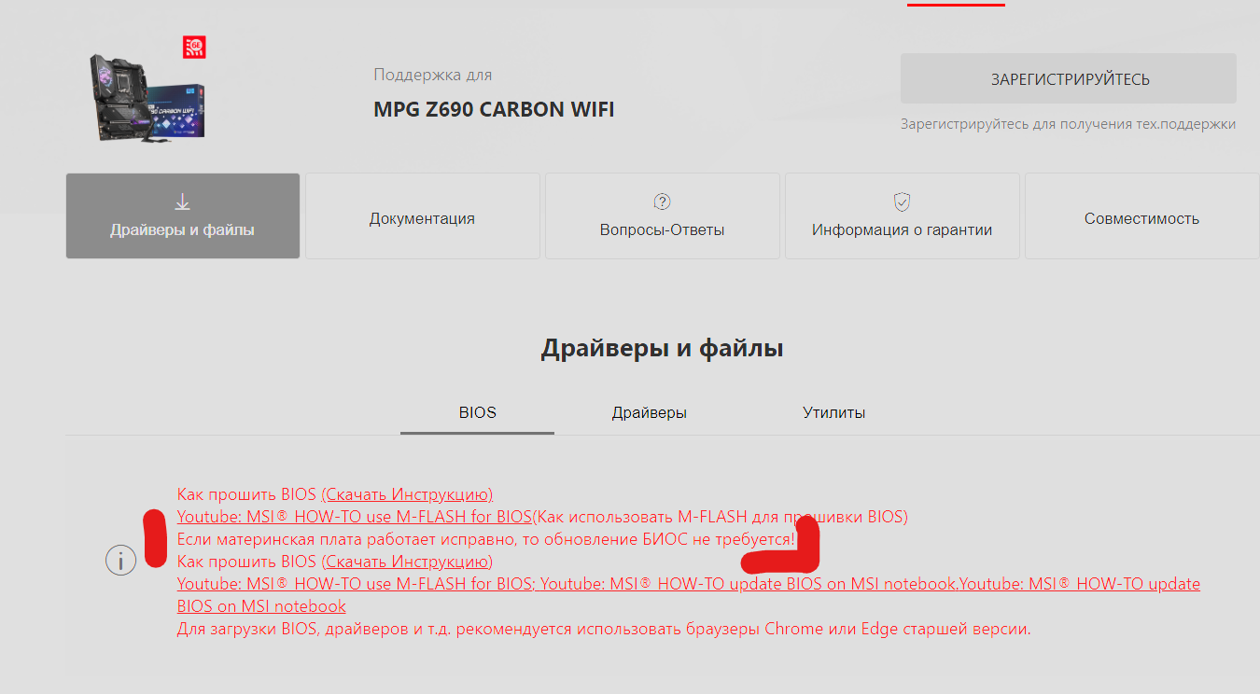Switch to the Вопросы-Ответы tab

662,215
